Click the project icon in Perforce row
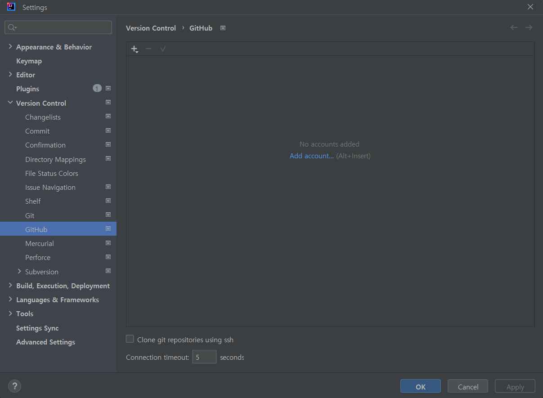The height and width of the screenshot is (398, 543). coord(108,257)
